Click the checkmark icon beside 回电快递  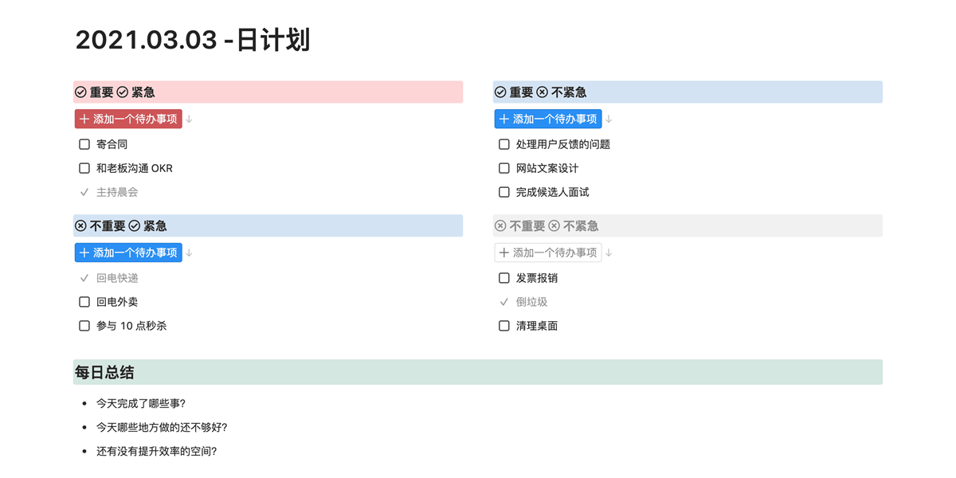pyautogui.click(x=84, y=278)
